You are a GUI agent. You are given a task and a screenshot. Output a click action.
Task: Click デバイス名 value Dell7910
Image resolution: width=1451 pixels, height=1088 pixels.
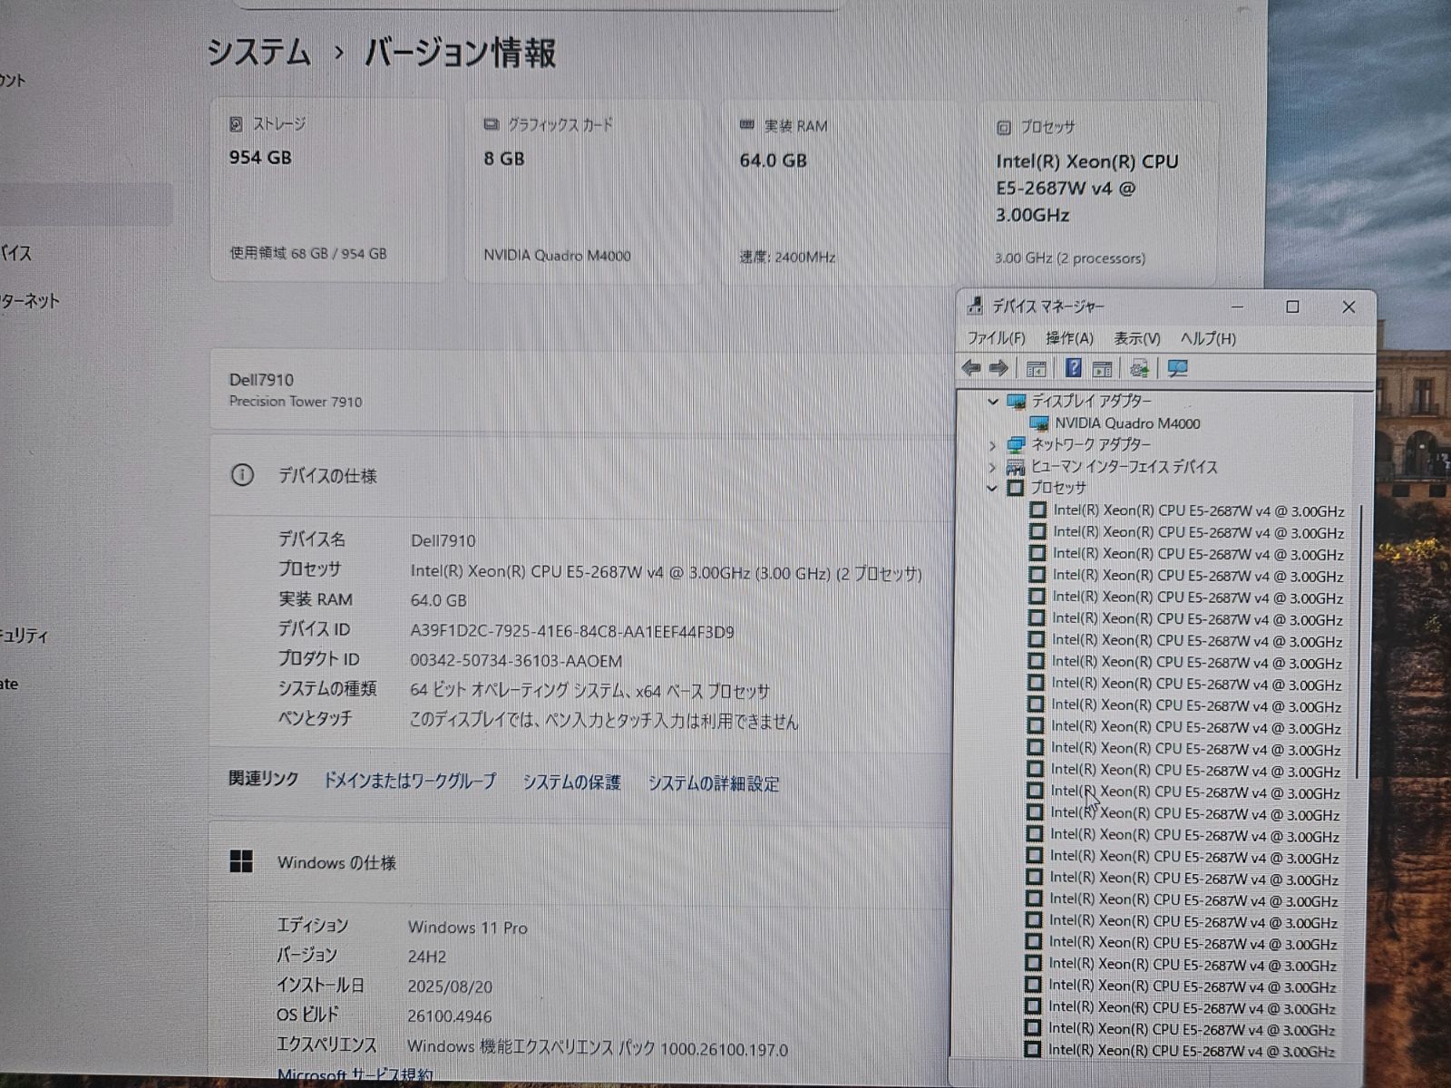(443, 540)
